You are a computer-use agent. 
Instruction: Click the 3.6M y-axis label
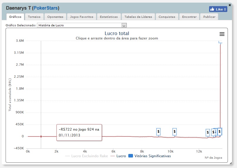pos(20,41)
